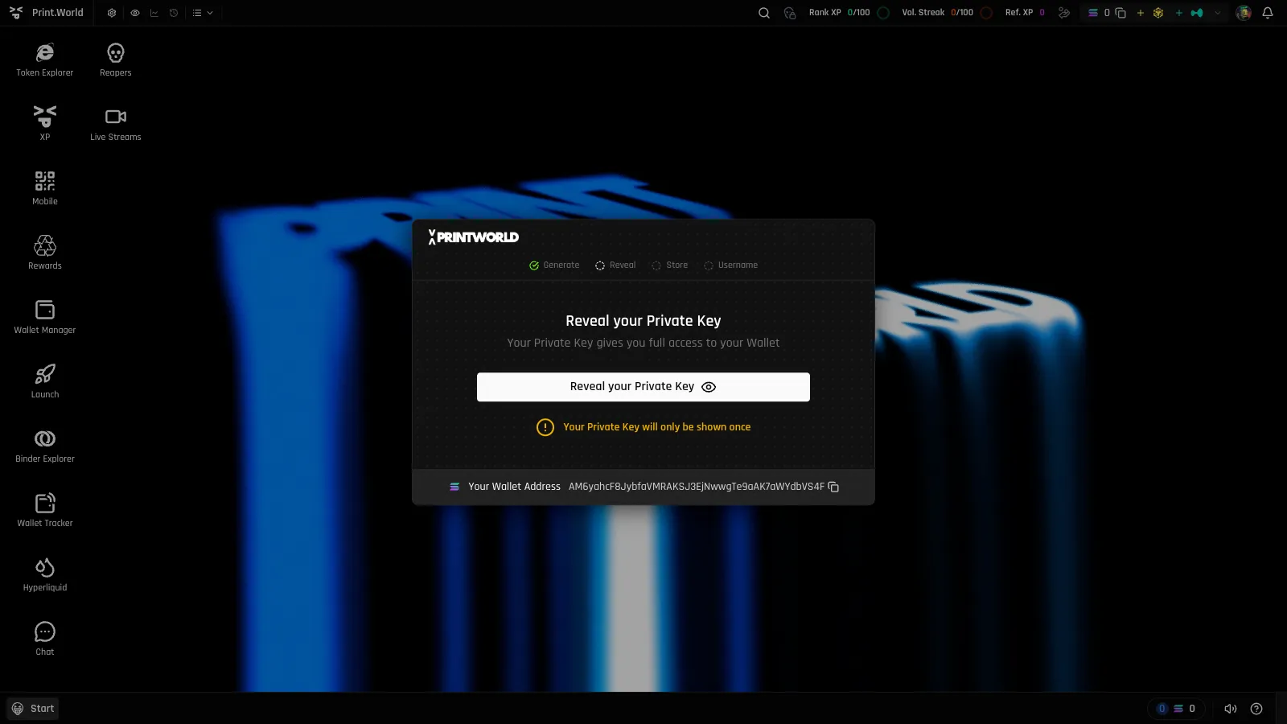Viewport: 1287px width, 724px height.
Task: Click the teal chain icon in the top bar
Action: point(1197,13)
